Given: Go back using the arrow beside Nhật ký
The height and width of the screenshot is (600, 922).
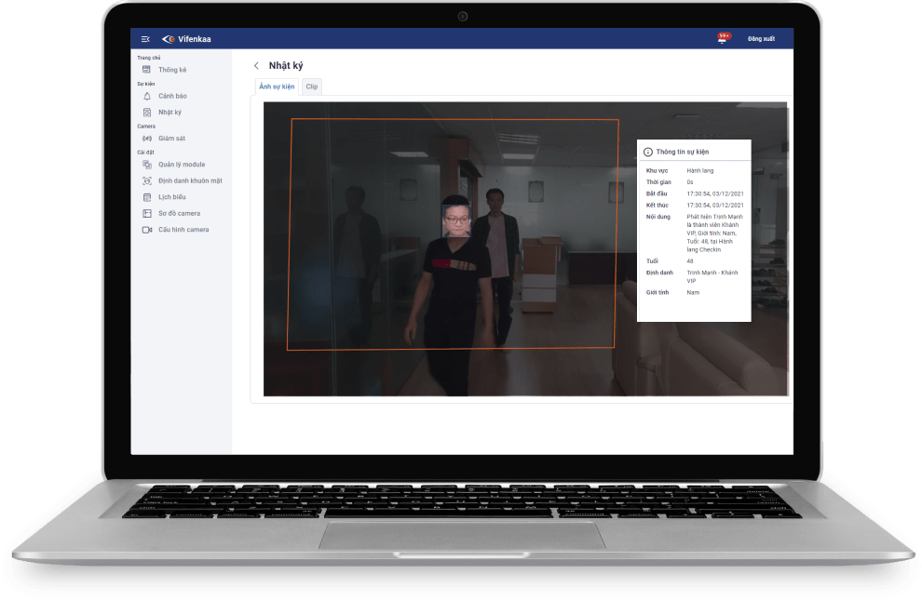Looking at the screenshot, I should tap(256, 66).
